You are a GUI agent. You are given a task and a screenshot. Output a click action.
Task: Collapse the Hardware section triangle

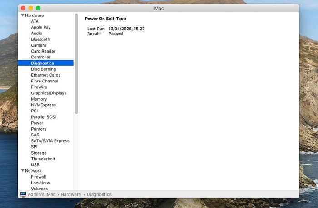pos(23,15)
